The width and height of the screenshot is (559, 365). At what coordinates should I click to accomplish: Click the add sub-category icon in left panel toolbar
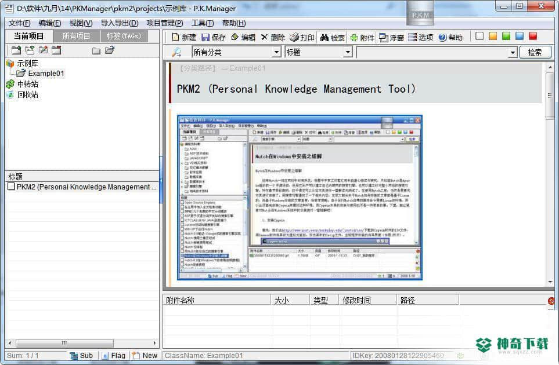click(30, 50)
